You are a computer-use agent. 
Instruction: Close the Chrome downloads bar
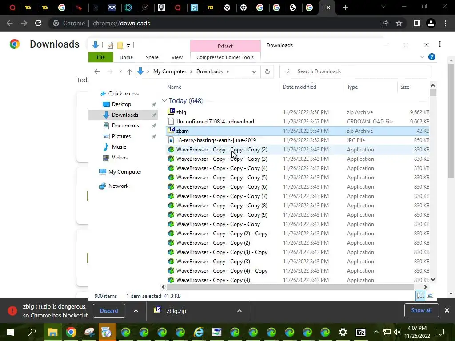tap(447, 310)
